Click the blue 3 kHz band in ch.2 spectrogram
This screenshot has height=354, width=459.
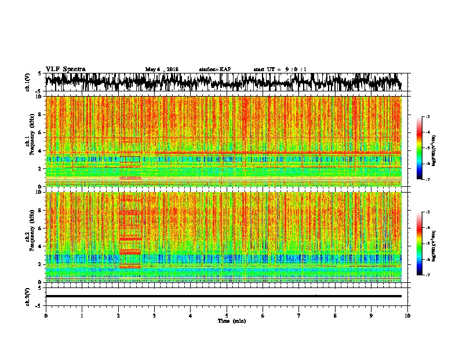tap(223, 259)
